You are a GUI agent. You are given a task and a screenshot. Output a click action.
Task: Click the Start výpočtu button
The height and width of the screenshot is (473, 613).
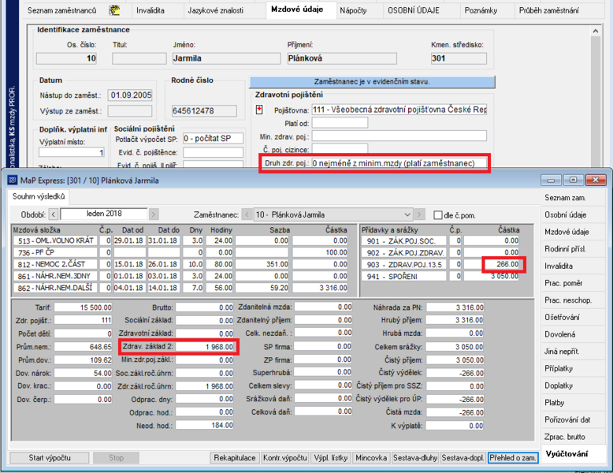coord(50,458)
